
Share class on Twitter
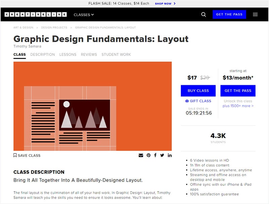(x=162, y=155)
